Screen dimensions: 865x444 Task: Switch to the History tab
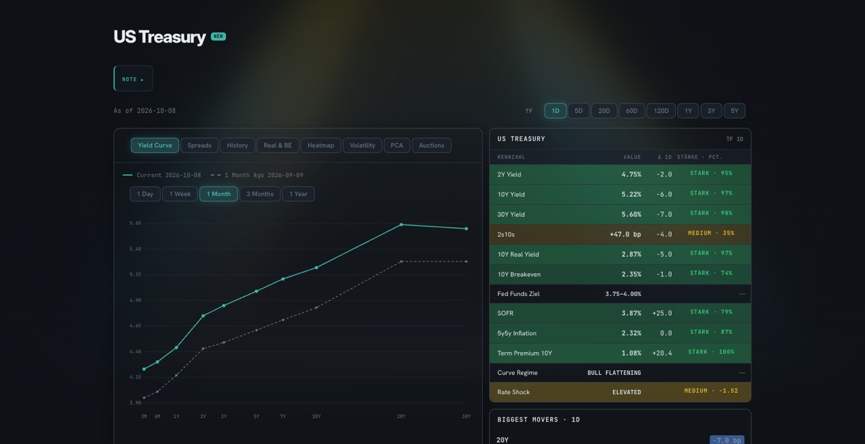tap(237, 145)
